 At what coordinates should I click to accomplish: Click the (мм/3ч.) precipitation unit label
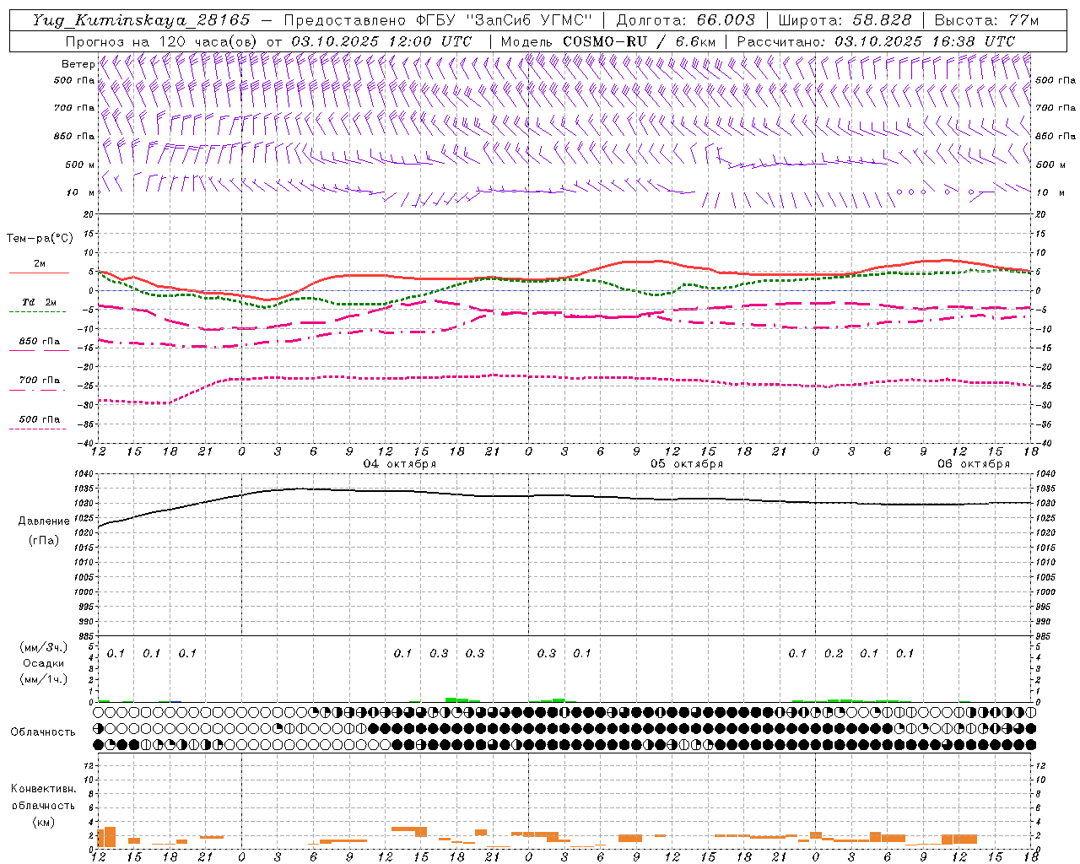(x=44, y=647)
